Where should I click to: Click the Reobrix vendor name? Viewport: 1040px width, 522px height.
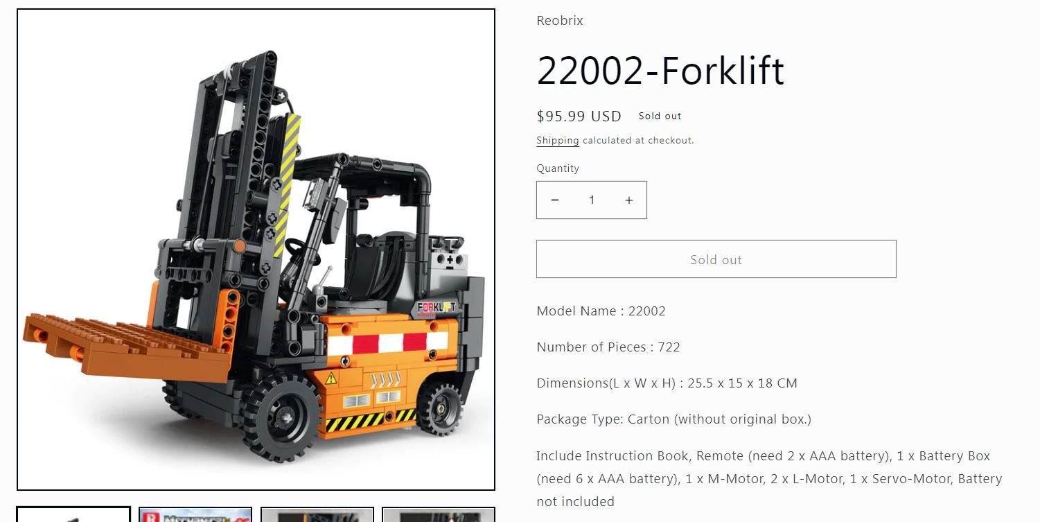[x=560, y=21]
